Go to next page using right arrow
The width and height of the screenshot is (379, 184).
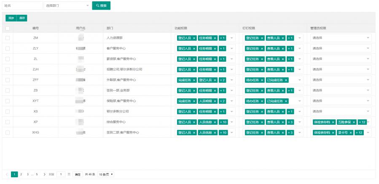(x=45, y=174)
